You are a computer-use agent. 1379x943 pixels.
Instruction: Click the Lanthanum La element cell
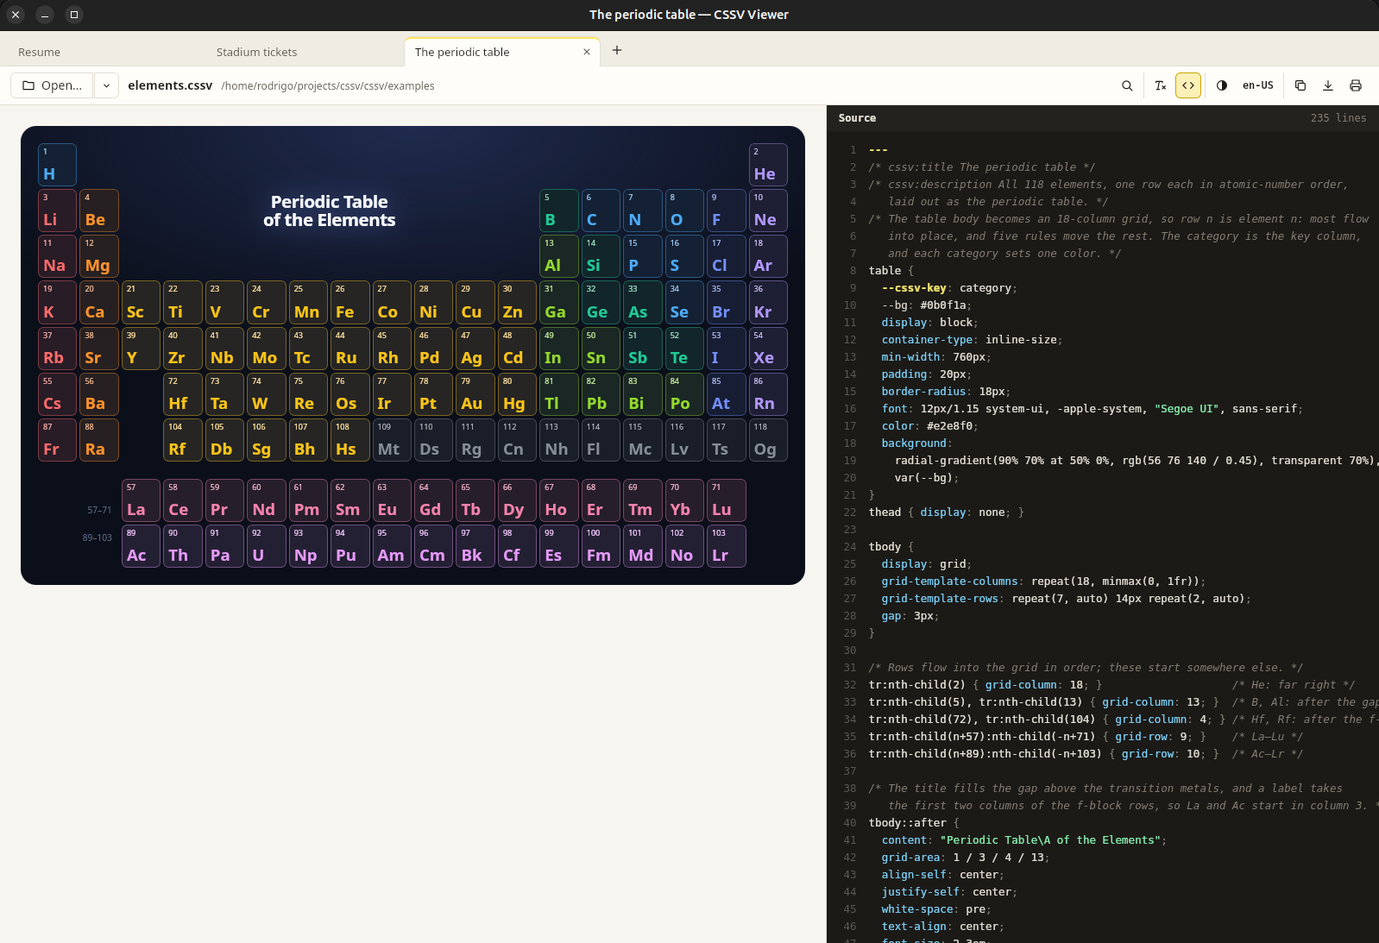coord(141,500)
